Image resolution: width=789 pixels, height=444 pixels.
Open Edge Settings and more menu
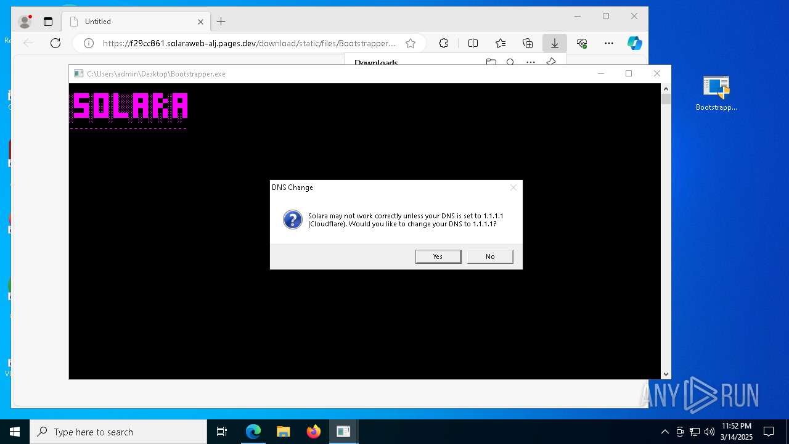[x=609, y=43]
